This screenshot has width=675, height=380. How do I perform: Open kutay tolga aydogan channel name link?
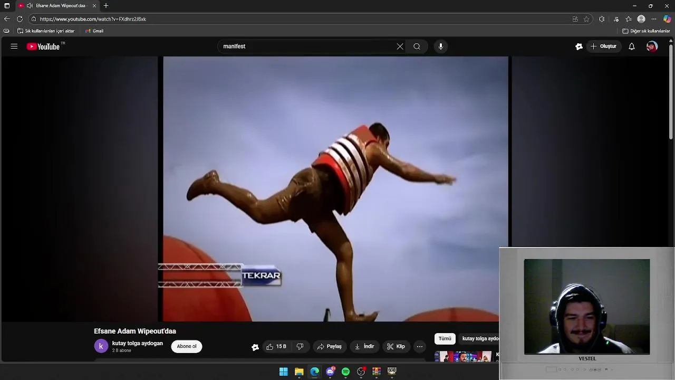point(138,343)
